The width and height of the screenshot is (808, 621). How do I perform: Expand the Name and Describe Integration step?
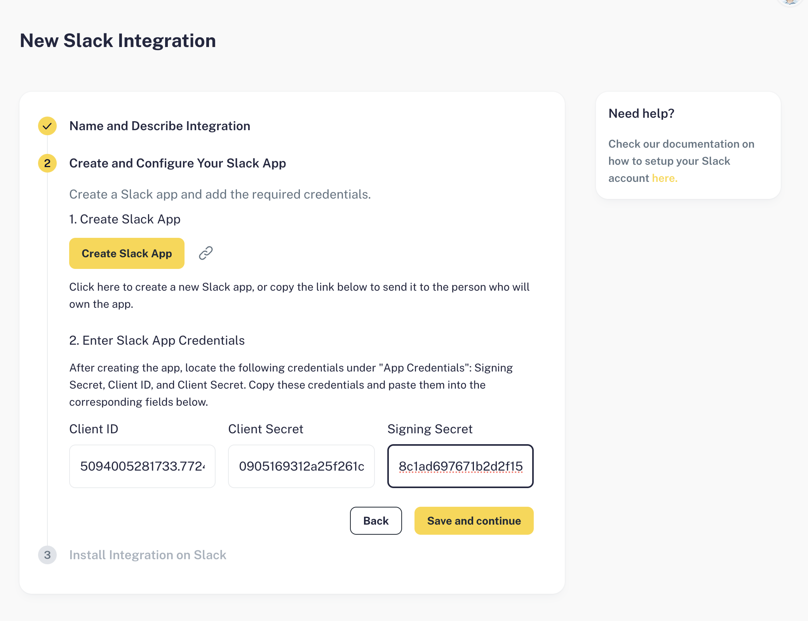coord(160,126)
